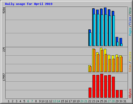Click day 24 on the x-axis
This screenshot has width=133, height=104.
pos(97,101)
